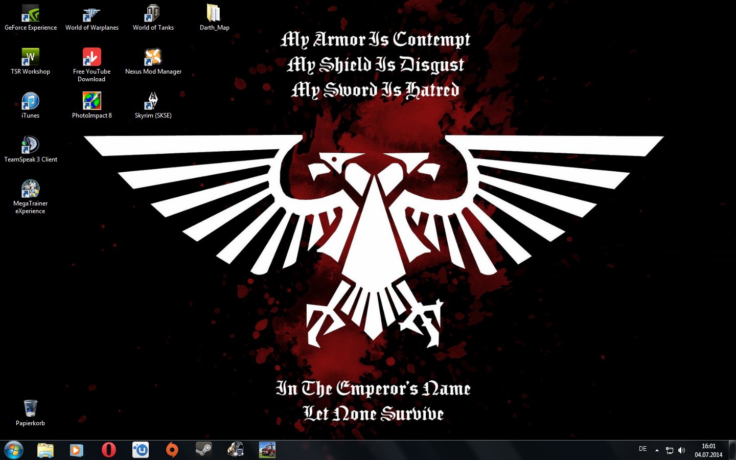Open Origin from the taskbar
This screenshot has width=736, height=460.
(x=172, y=450)
